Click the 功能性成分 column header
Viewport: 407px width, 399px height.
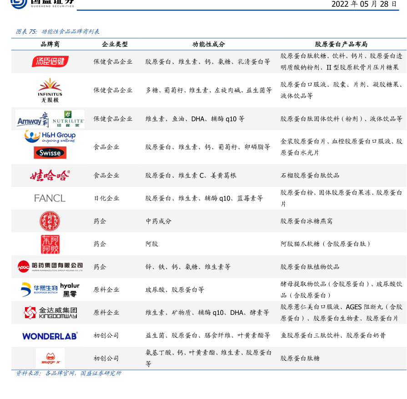(x=209, y=45)
